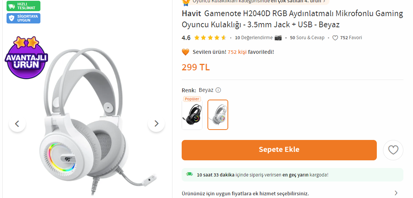The height and width of the screenshot is (198, 413).
Task: Click the camera icon beside Değerlendirme
Action: click(278, 38)
